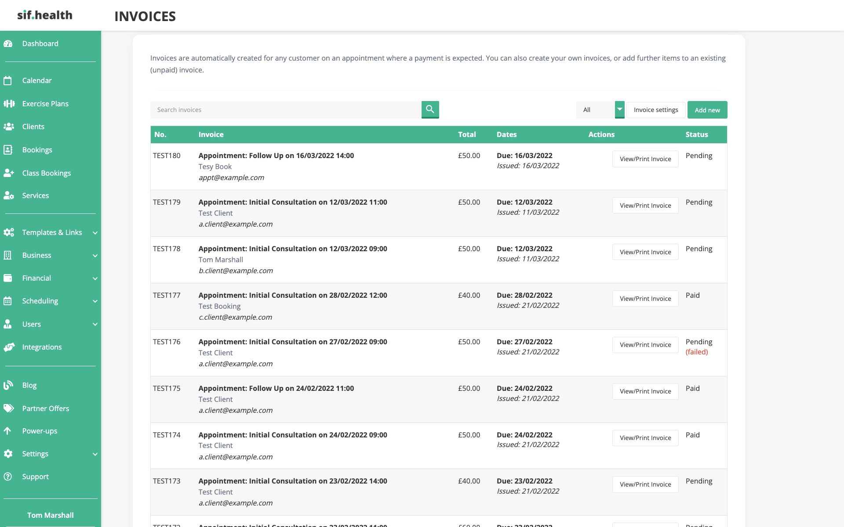The image size is (844, 527).
Task: Expand the Business submenu chevron
Action: pos(95,256)
